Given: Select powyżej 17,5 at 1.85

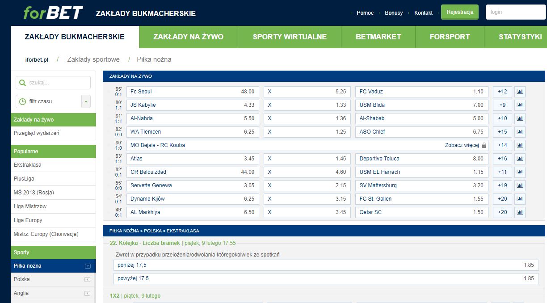Looking at the screenshot, I should [x=326, y=278].
